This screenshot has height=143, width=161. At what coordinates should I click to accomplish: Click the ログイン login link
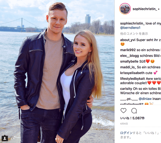tap(126, 133)
